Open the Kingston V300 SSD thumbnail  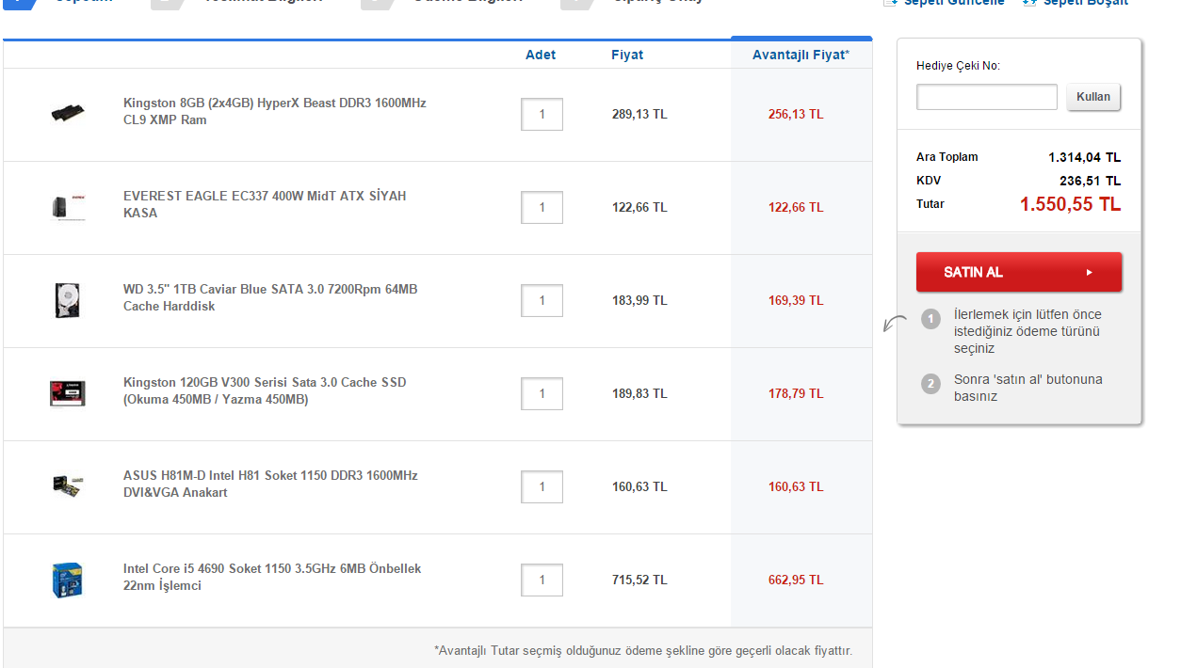click(x=68, y=392)
